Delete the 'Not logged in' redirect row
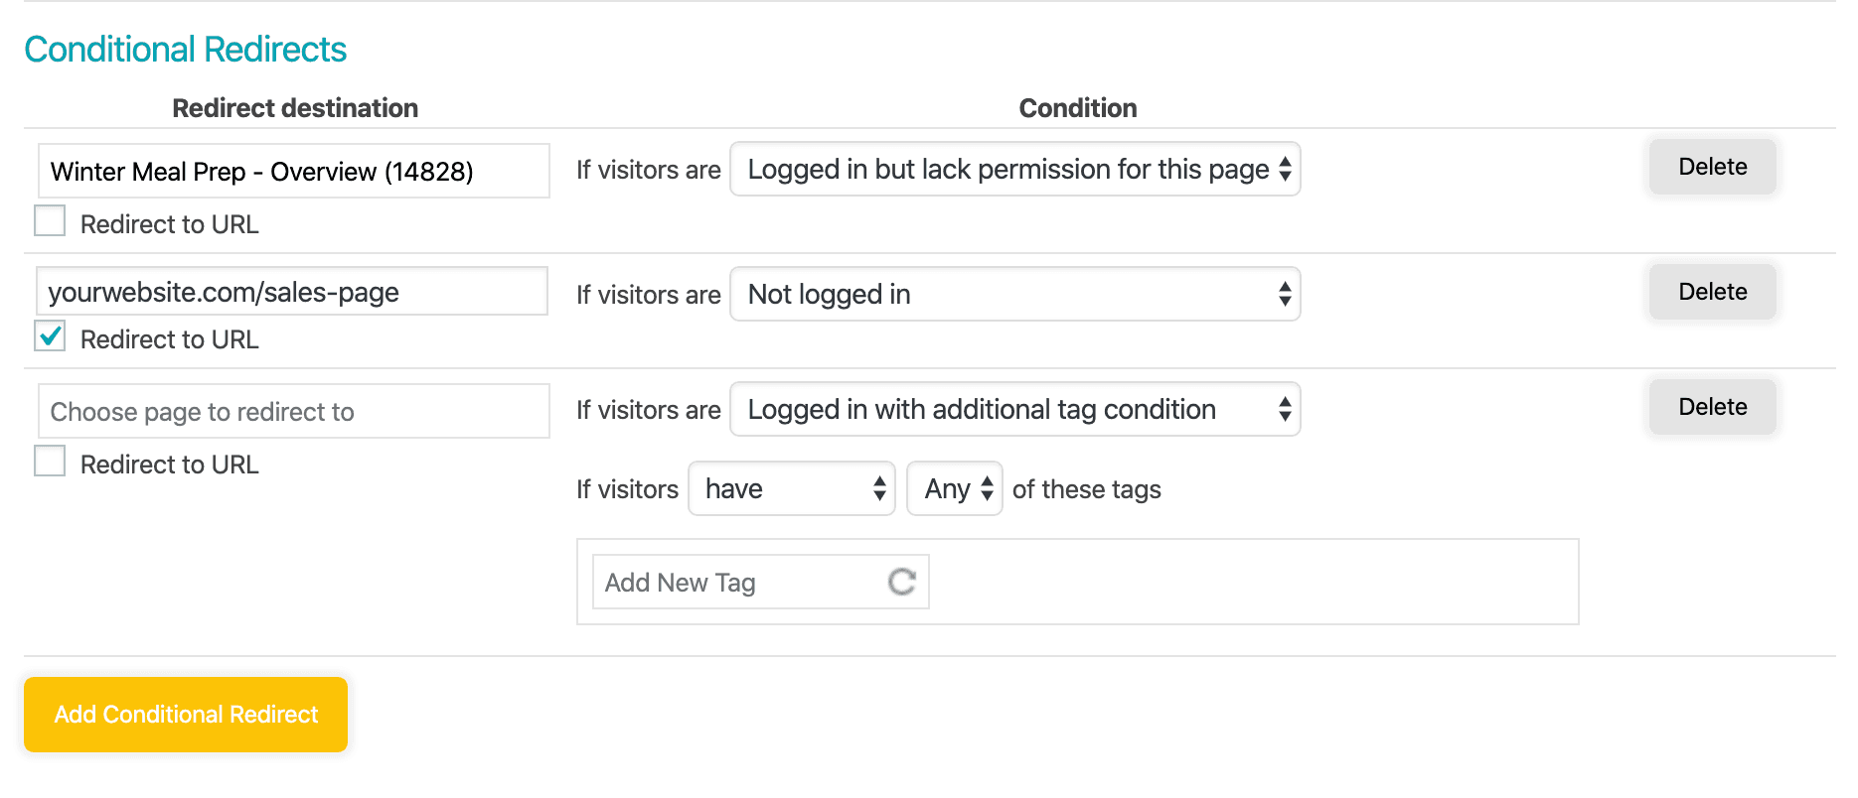1858x798 pixels. [1712, 292]
